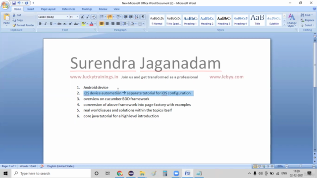Open the font name dropdown
The image size is (317, 178).
coord(67,17)
